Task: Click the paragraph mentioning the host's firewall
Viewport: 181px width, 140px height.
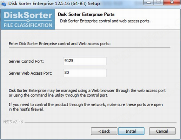Action: coord(86,107)
